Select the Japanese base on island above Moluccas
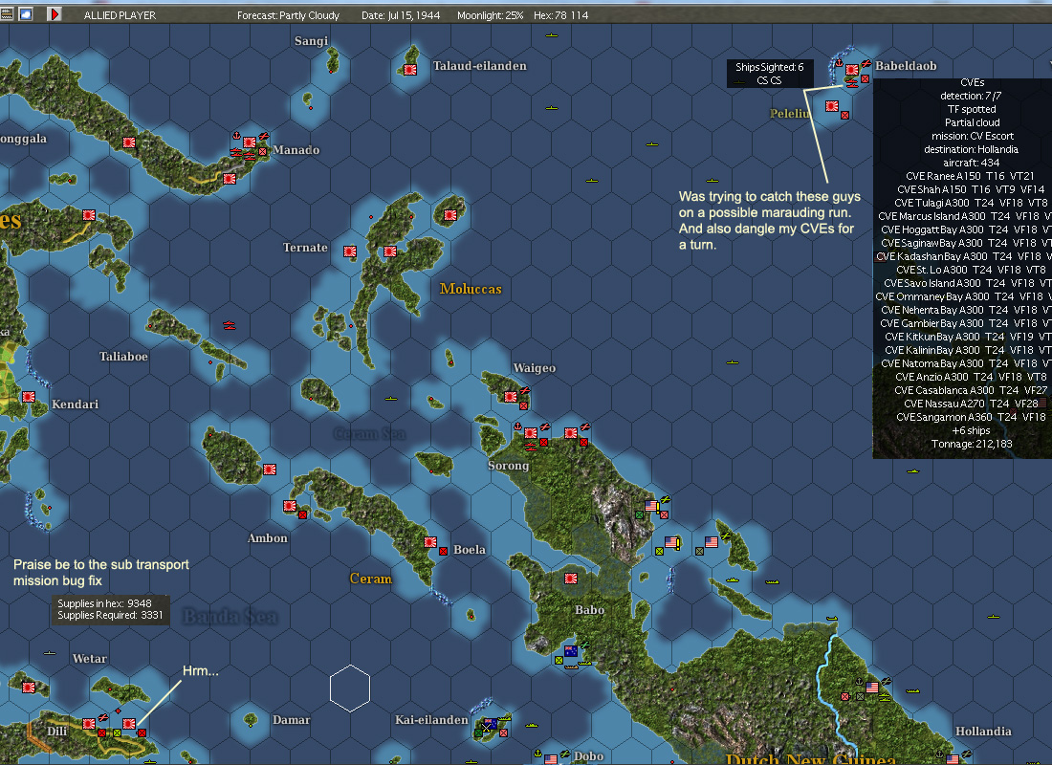This screenshot has height=765, width=1052. click(450, 215)
